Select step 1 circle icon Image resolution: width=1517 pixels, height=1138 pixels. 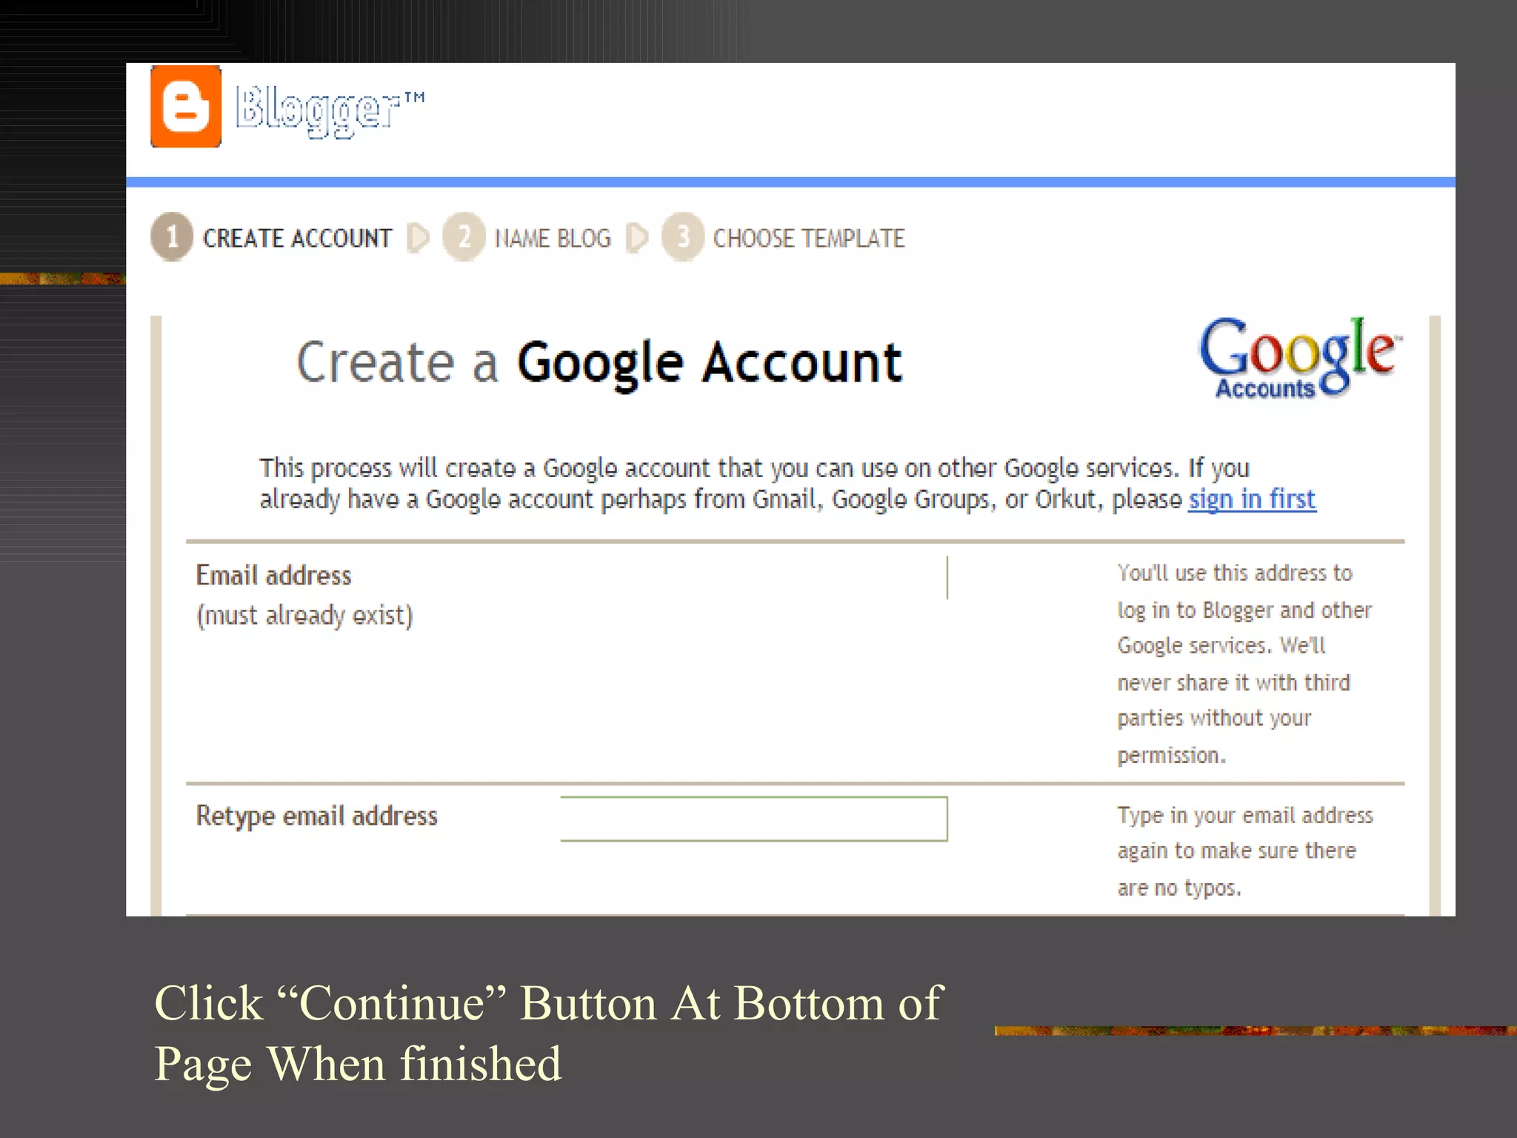click(x=172, y=237)
